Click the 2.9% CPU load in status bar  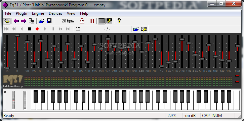(172, 116)
